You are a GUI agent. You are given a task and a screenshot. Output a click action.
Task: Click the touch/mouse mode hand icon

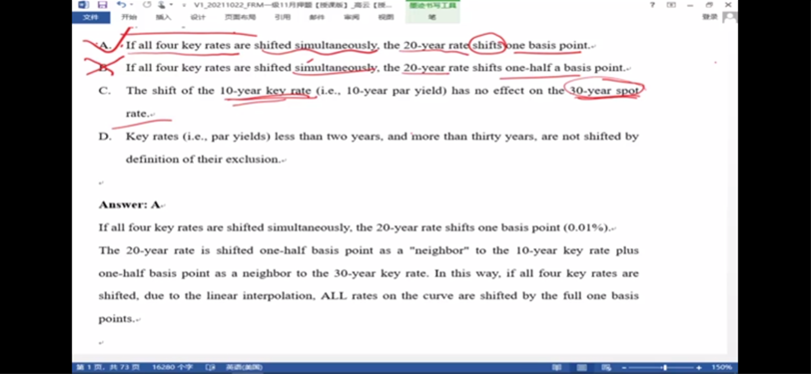coord(163,5)
